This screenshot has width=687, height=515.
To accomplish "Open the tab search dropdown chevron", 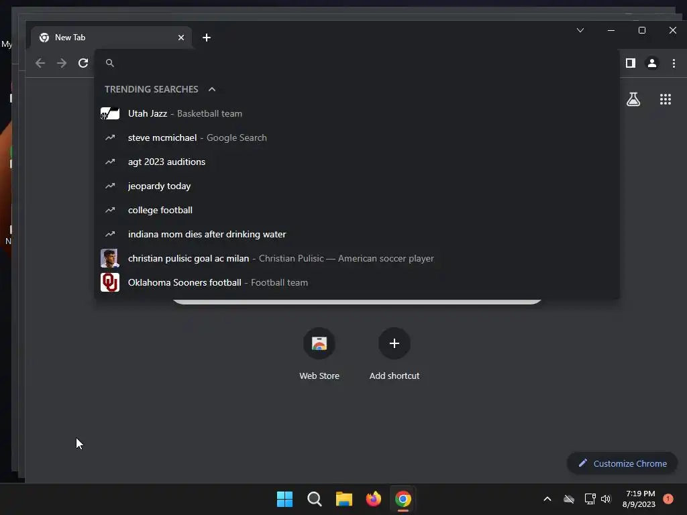I will pyautogui.click(x=580, y=30).
